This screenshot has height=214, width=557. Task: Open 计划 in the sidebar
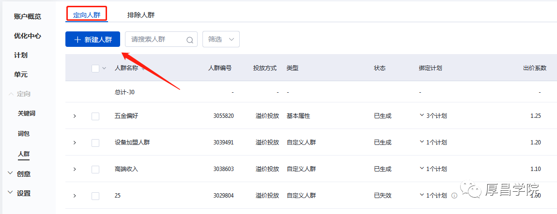(21, 56)
